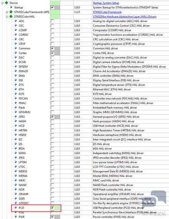The image size is (169, 219).
Task: Select the CRYP tree item
Action: click(x=22, y=44)
